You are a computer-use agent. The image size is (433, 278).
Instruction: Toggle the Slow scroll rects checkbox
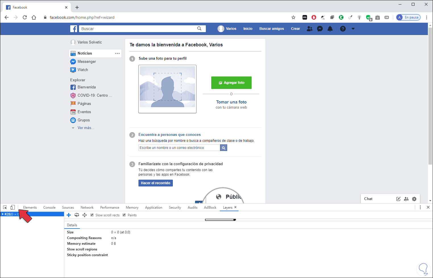click(x=92, y=215)
